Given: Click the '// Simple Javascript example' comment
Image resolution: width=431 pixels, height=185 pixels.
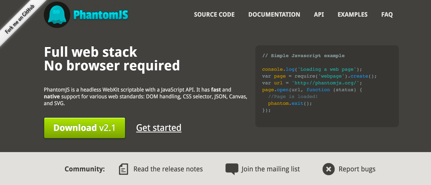Looking at the screenshot, I should click(303, 56).
